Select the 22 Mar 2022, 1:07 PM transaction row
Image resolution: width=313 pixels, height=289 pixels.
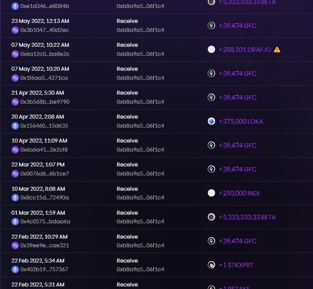point(156,169)
